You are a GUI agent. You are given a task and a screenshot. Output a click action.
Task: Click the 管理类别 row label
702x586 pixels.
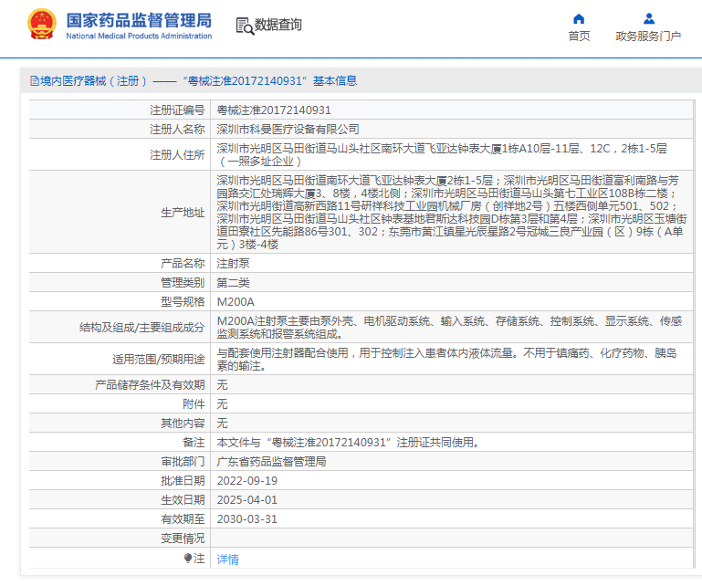[x=183, y=283]
